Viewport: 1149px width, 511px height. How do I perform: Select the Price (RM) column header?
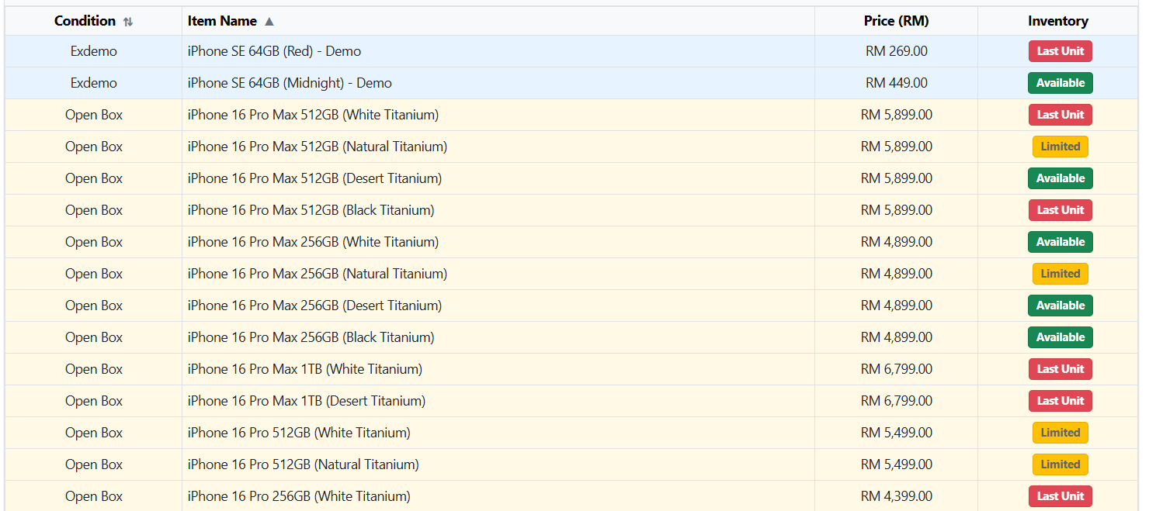[896, 21]
